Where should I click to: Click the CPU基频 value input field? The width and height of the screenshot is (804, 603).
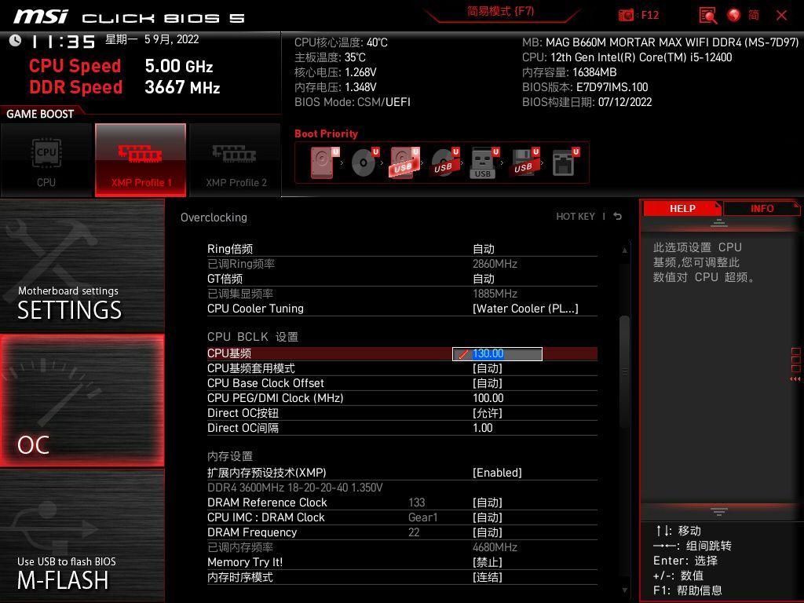pyautogui.click(x=498, y=353)
